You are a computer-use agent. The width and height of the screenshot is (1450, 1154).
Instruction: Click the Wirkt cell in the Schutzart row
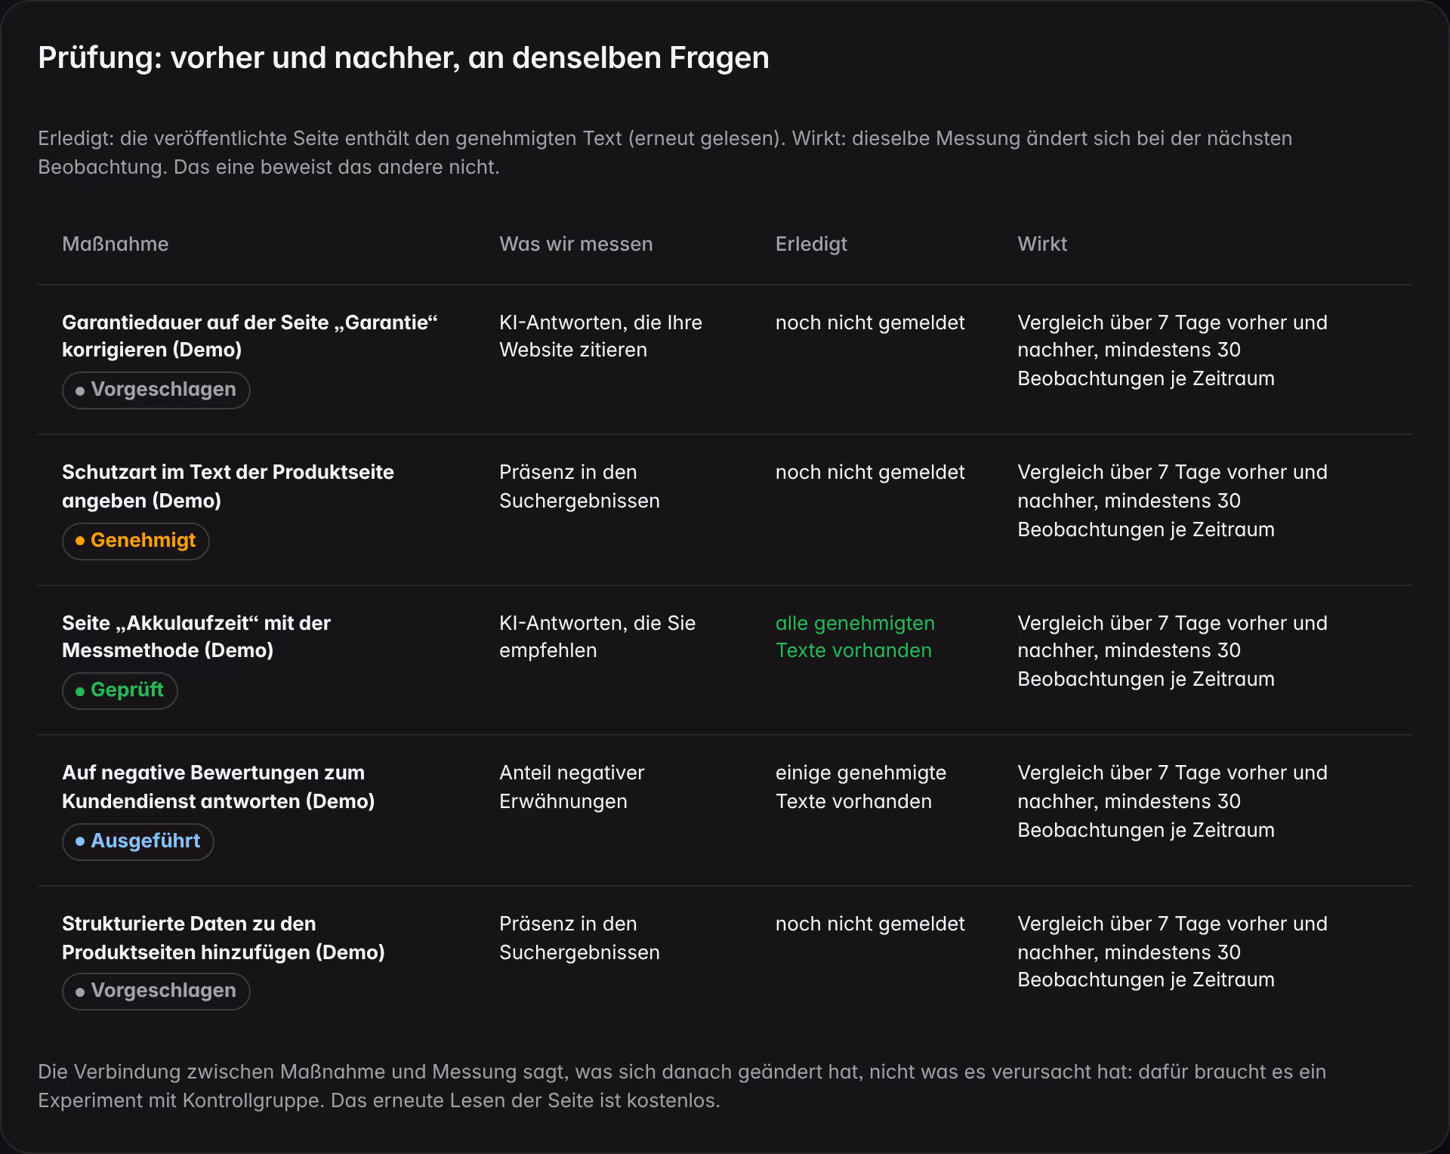[x=1172, y=501]
